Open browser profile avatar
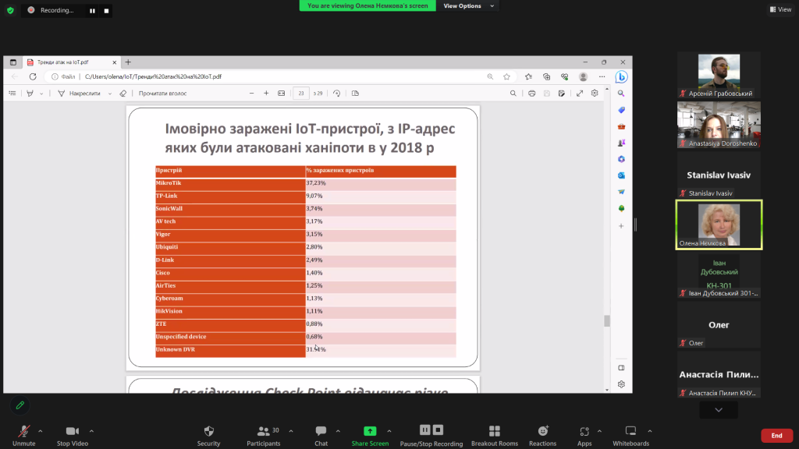This screenshot has height=449, width=799. pyautogui.click(x=584, y=76)
